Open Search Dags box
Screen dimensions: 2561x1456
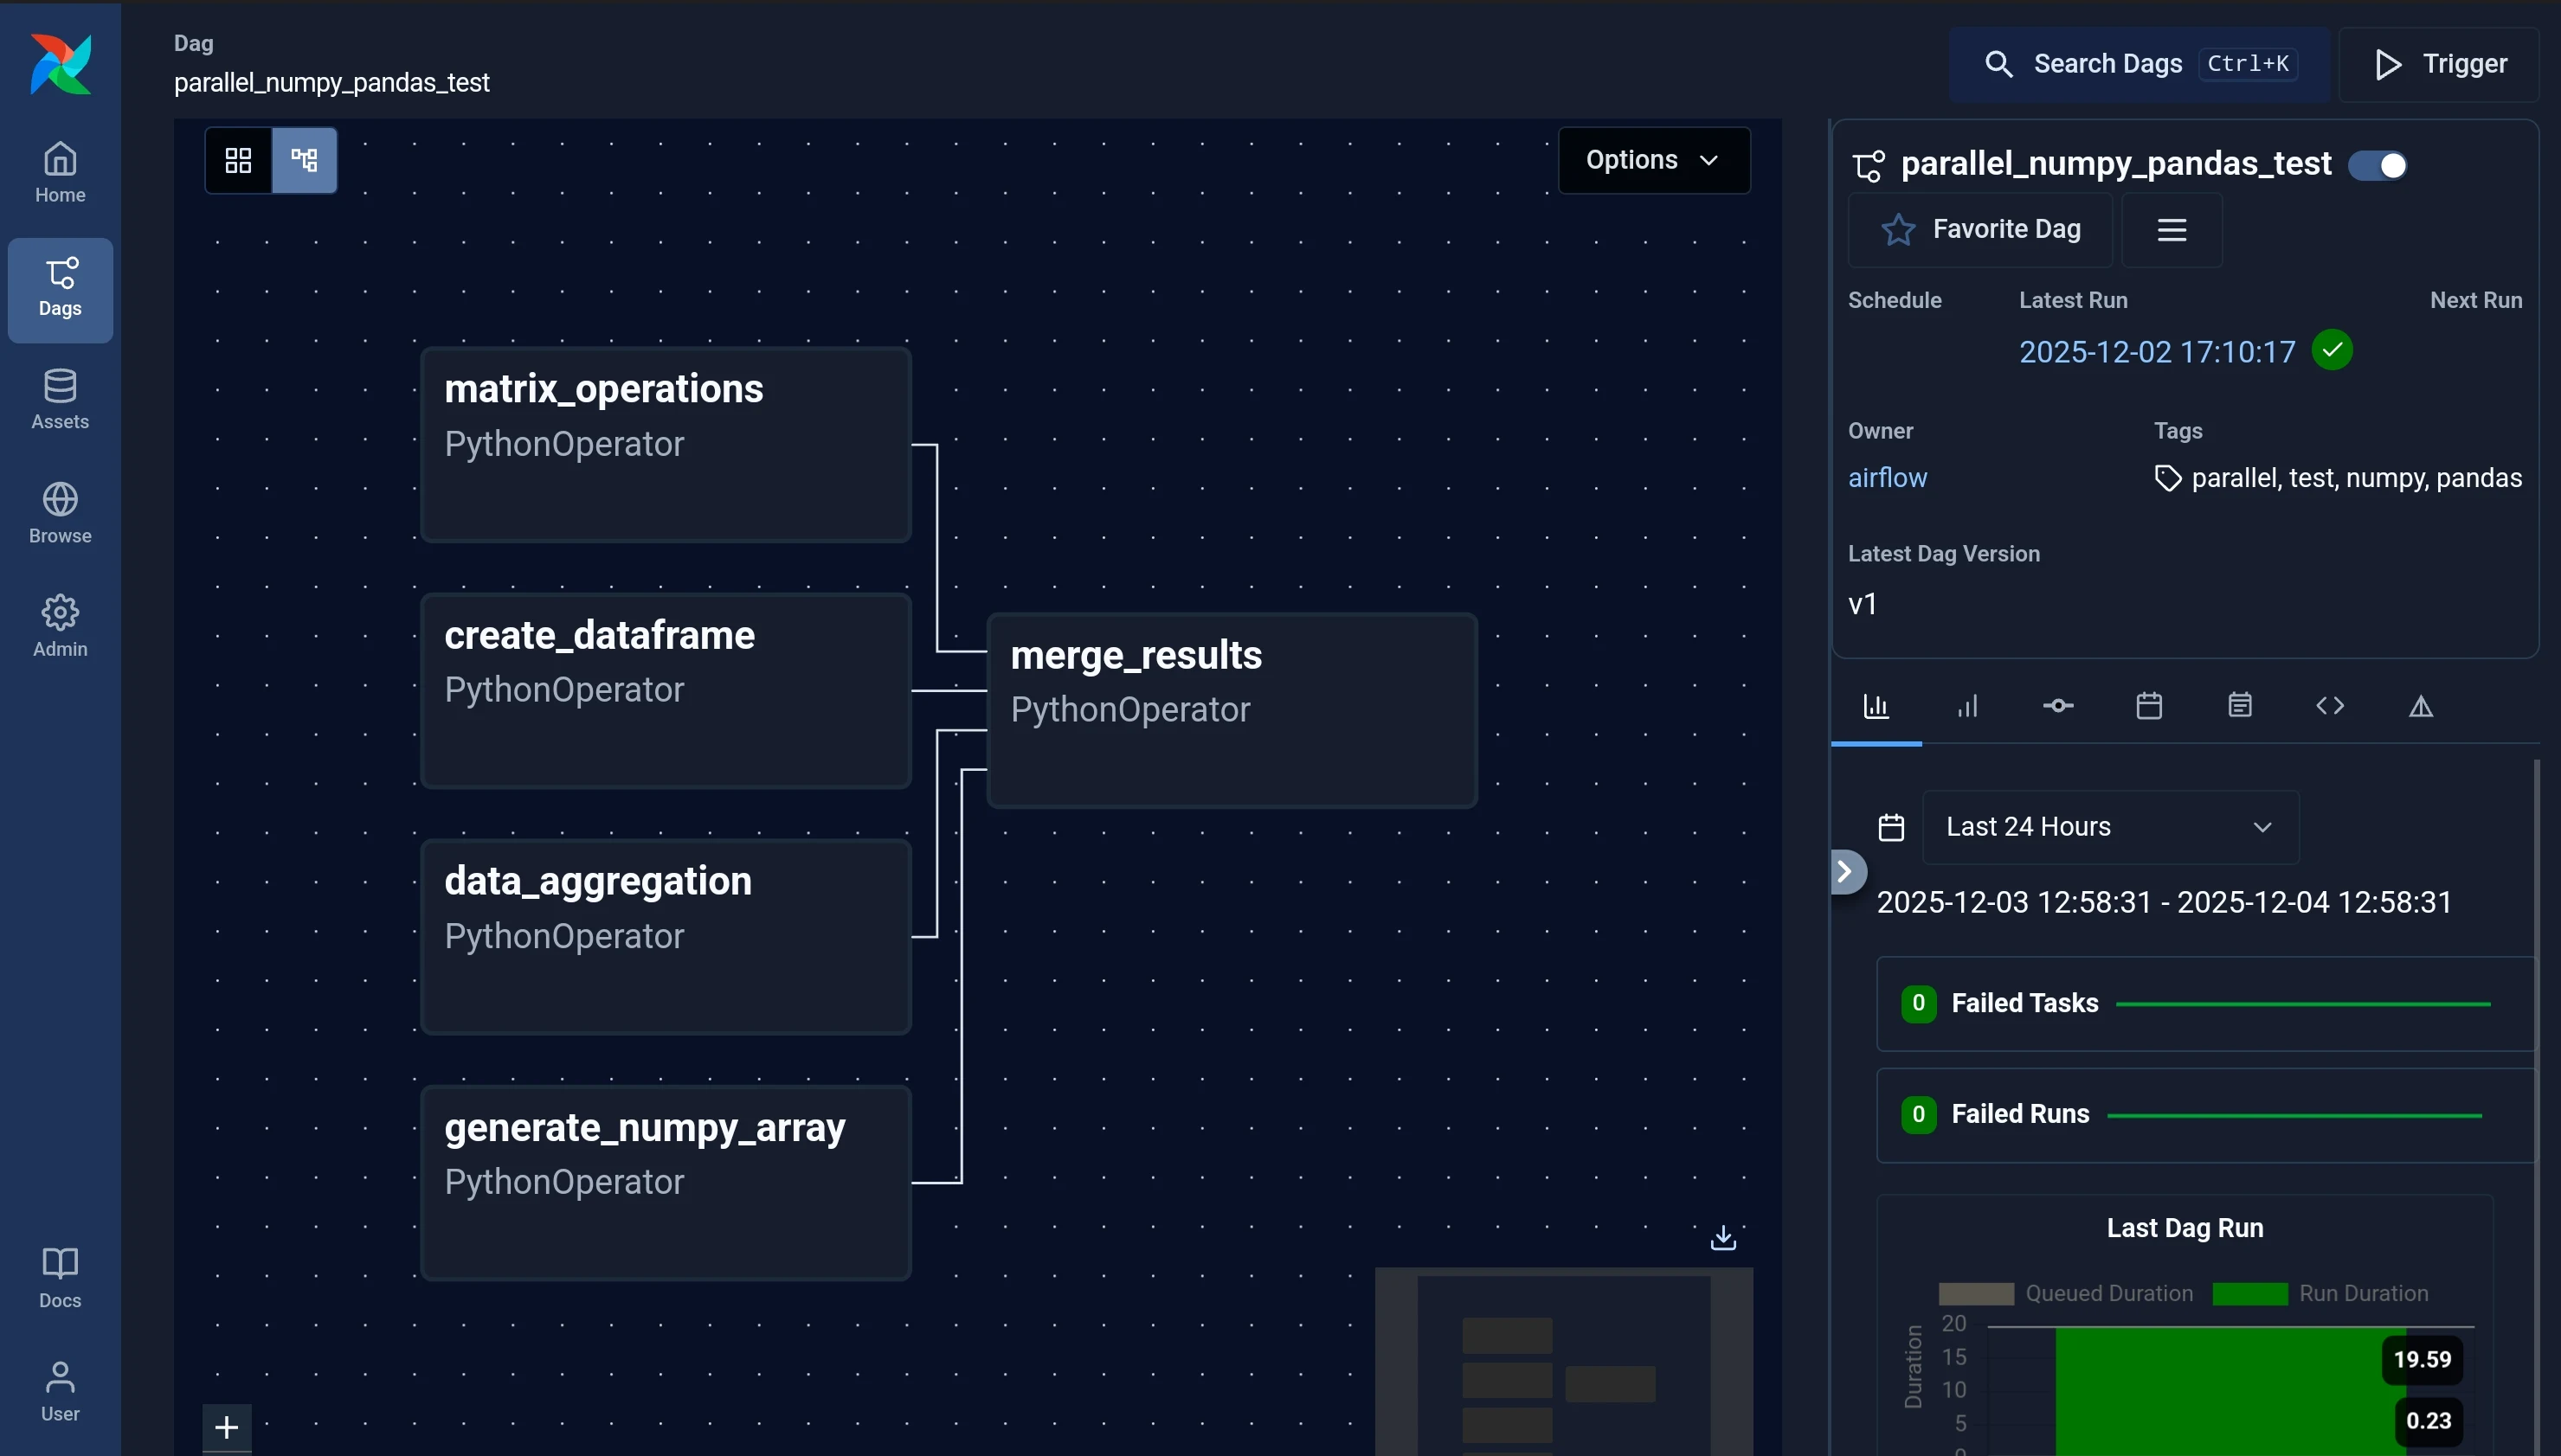2139,64
